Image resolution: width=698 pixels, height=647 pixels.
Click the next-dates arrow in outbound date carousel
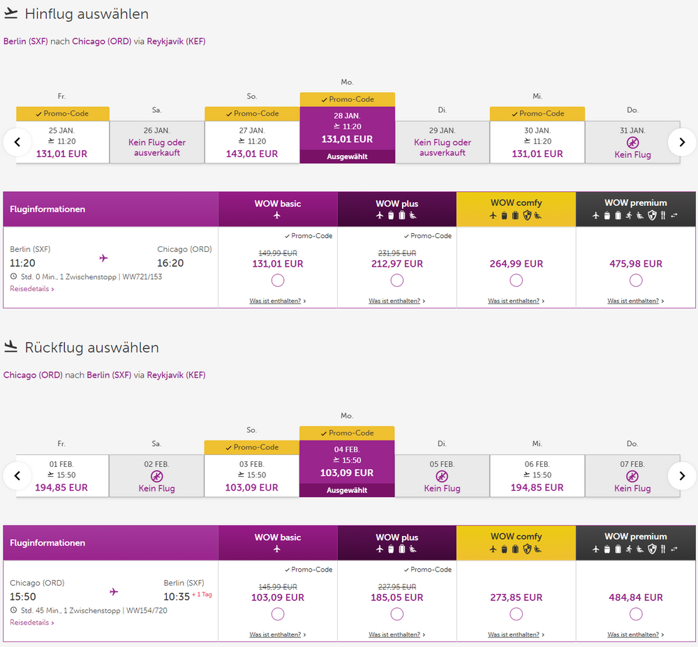tap(681, 142)
